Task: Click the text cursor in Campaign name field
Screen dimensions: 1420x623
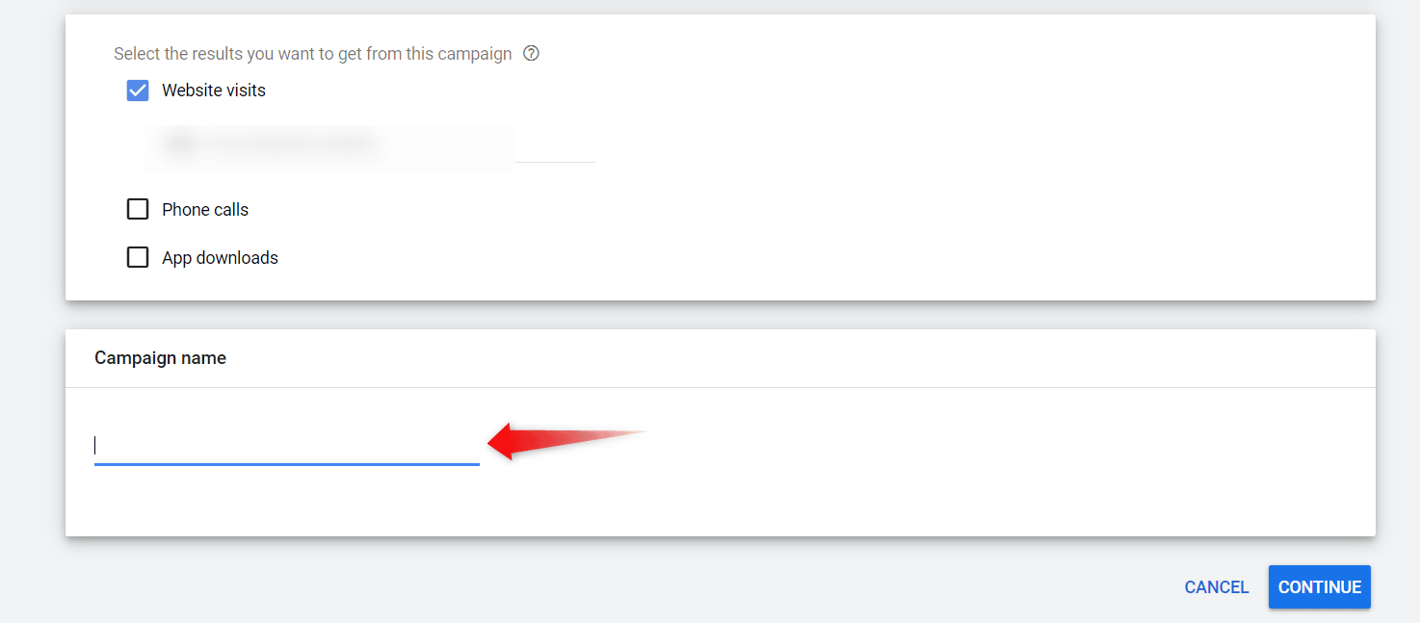Action: point(95,445)
